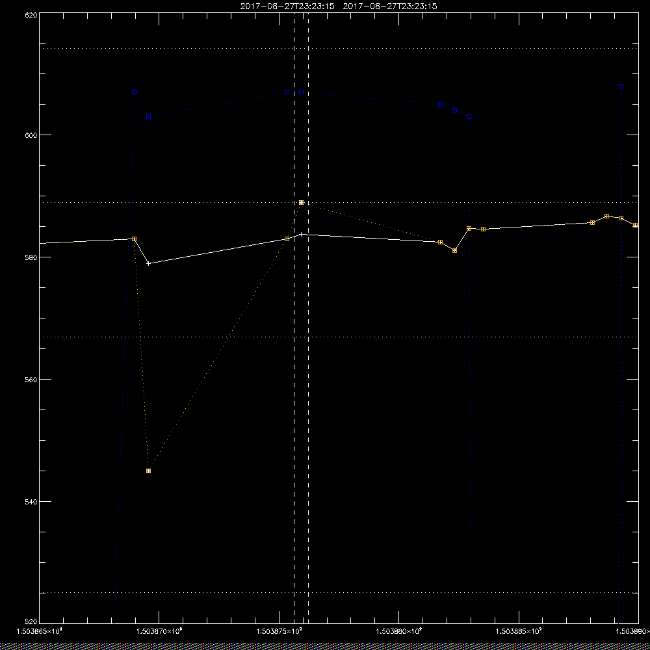The width and height of the screenshot is (650, 650).
Task: Click the 520 y-axis label
Action: [31, 621]
